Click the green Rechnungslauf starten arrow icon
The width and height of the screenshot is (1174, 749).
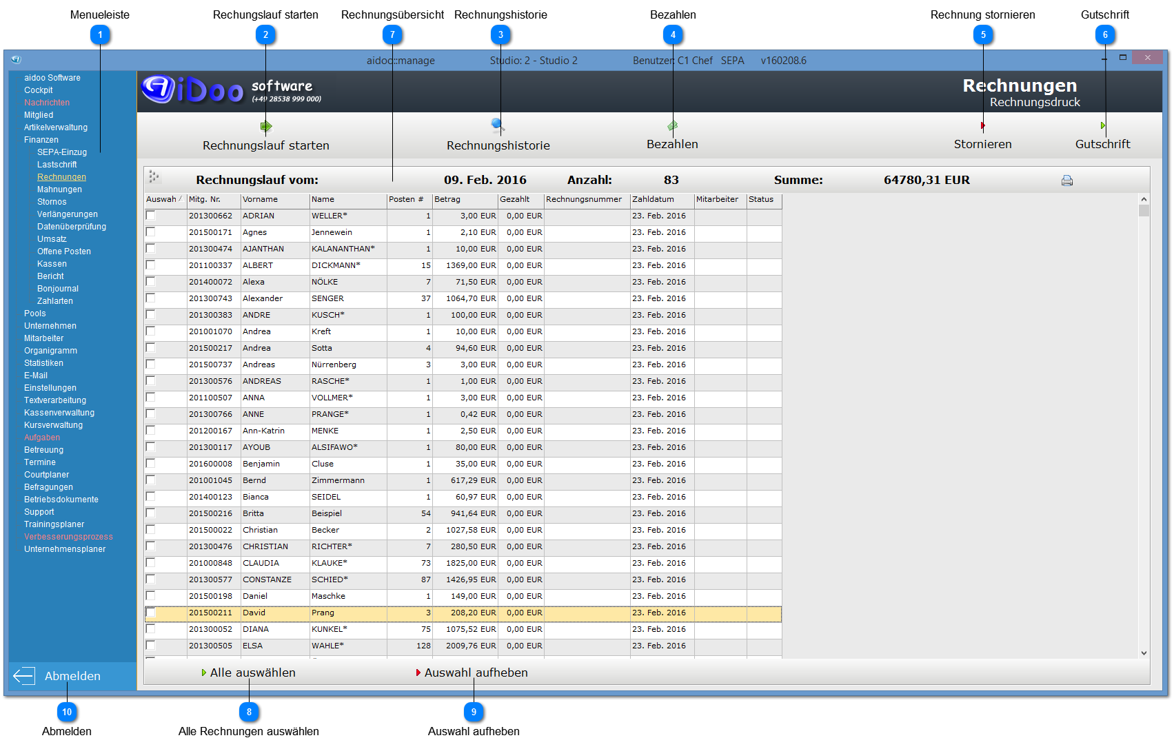(x=266, y=126)
